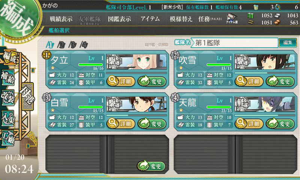Screen dimensions: 300x180
Task: Open the 入渠 (Docking) side menu icon
Action: point(8,118)
